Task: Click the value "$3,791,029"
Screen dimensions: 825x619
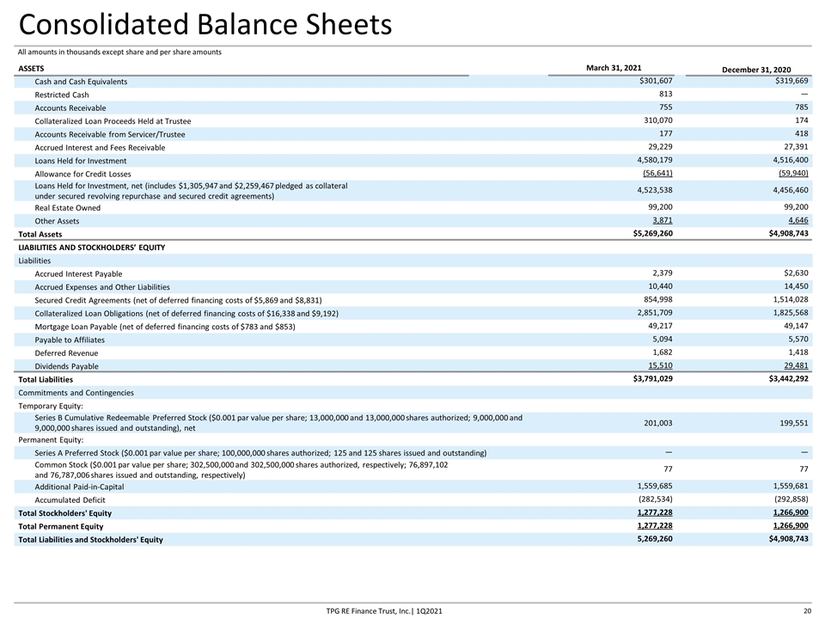Action: point(653,378)
